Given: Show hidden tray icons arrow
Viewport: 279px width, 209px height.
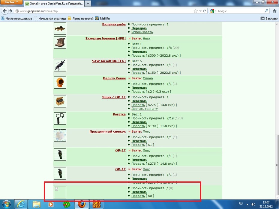Looking at the screenshot, I should [x=247, y=205].
